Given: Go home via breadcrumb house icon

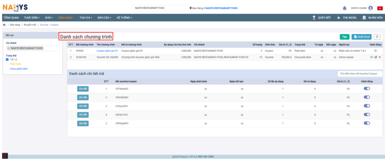Looking at the screenshot, I should coord(4,25).
